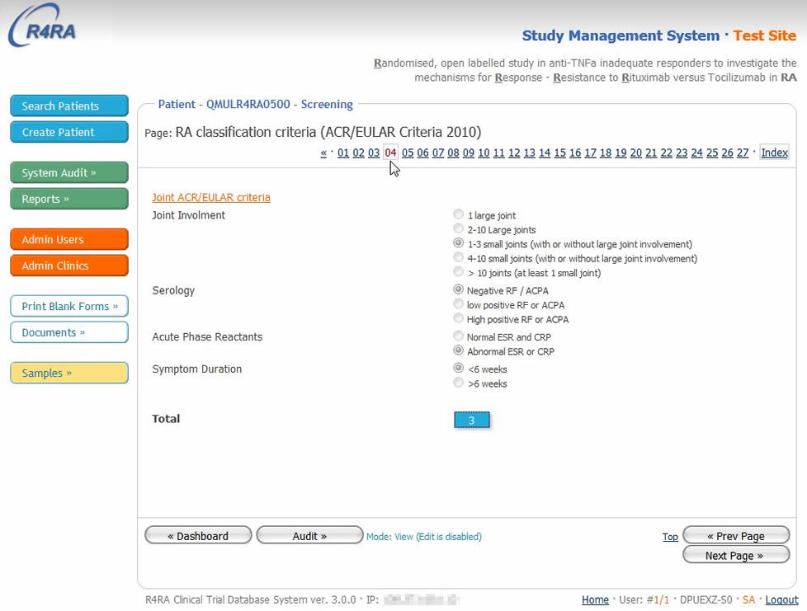Open Print Blank Forms submenu
807x611 pixels.
pyautogui.click(x=69, y=306)
